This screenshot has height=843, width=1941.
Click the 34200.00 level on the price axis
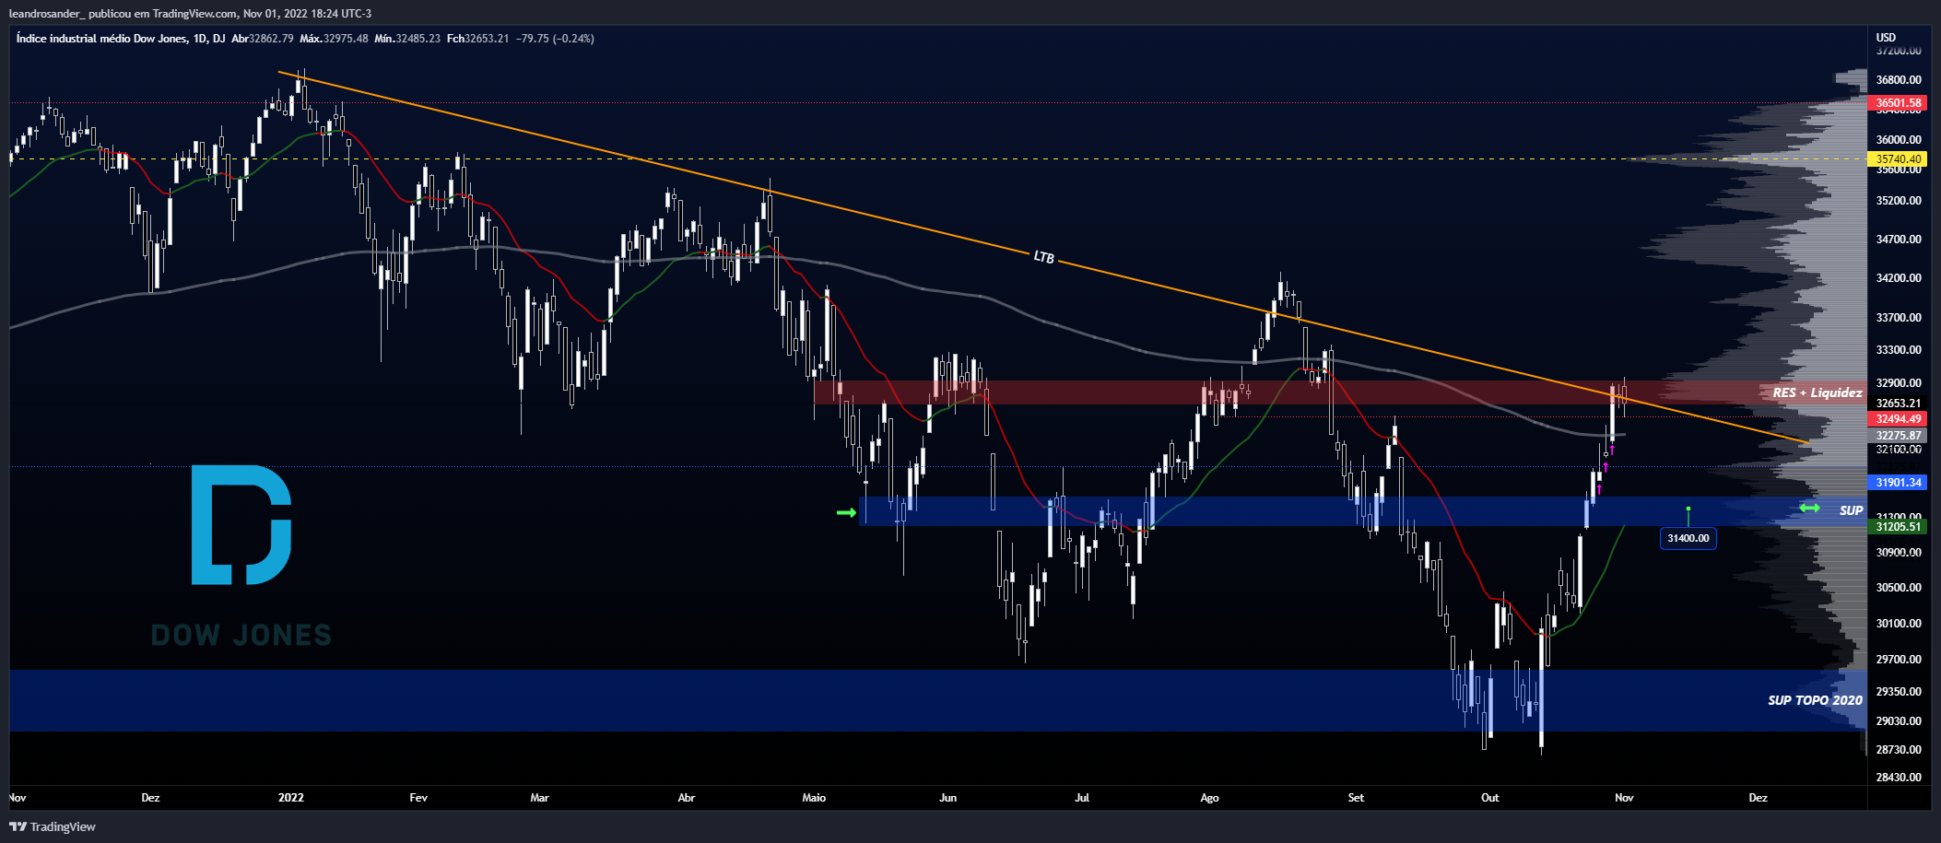point(1899,278)
